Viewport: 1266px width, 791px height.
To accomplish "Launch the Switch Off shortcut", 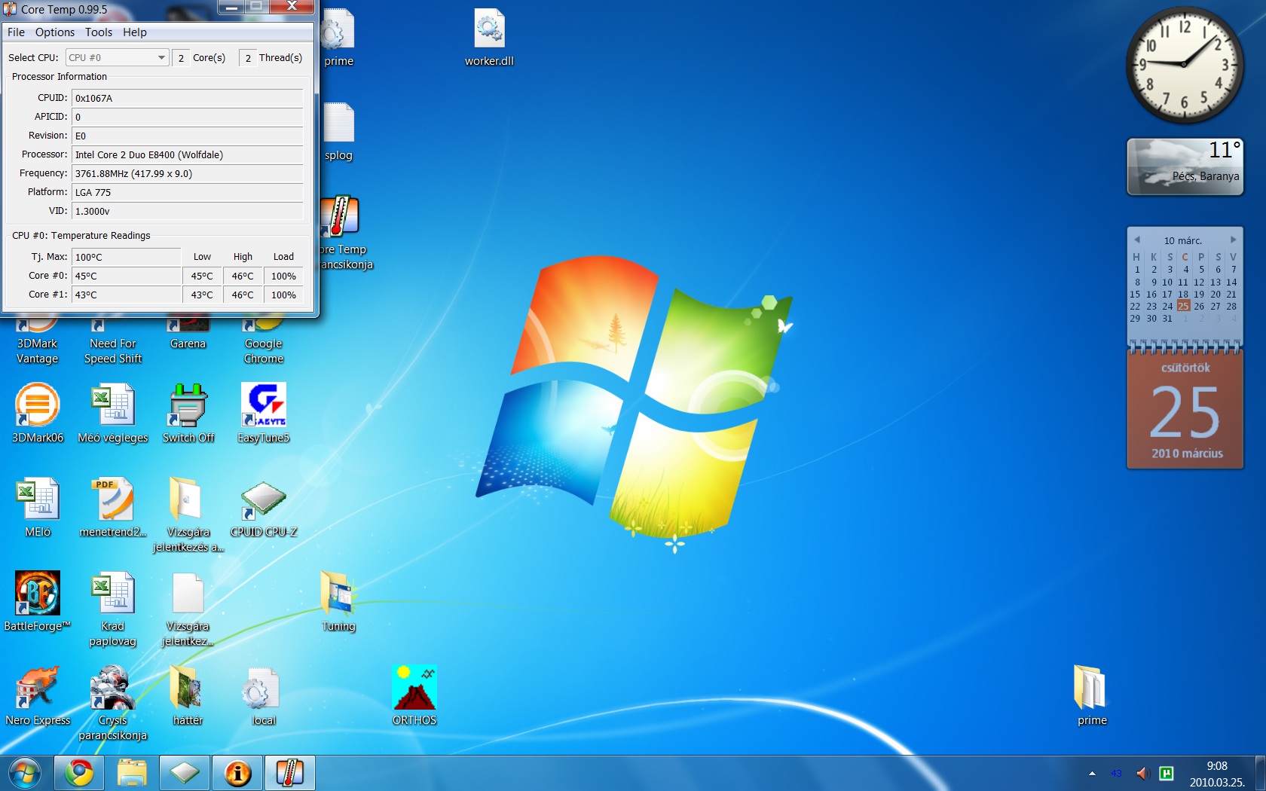I will [188, 413].
